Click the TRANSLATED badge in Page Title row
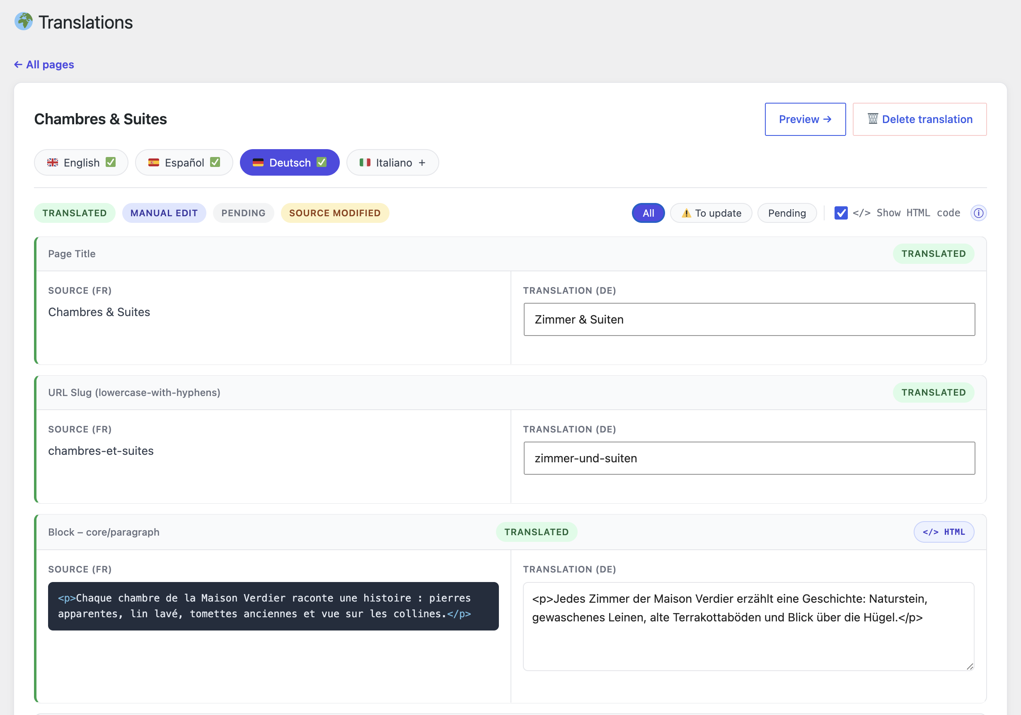Viewport: 1021px width, 715px height. (934, 254)
